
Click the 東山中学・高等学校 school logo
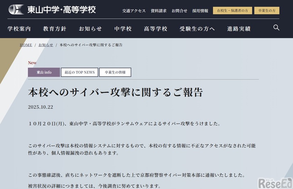52,10
